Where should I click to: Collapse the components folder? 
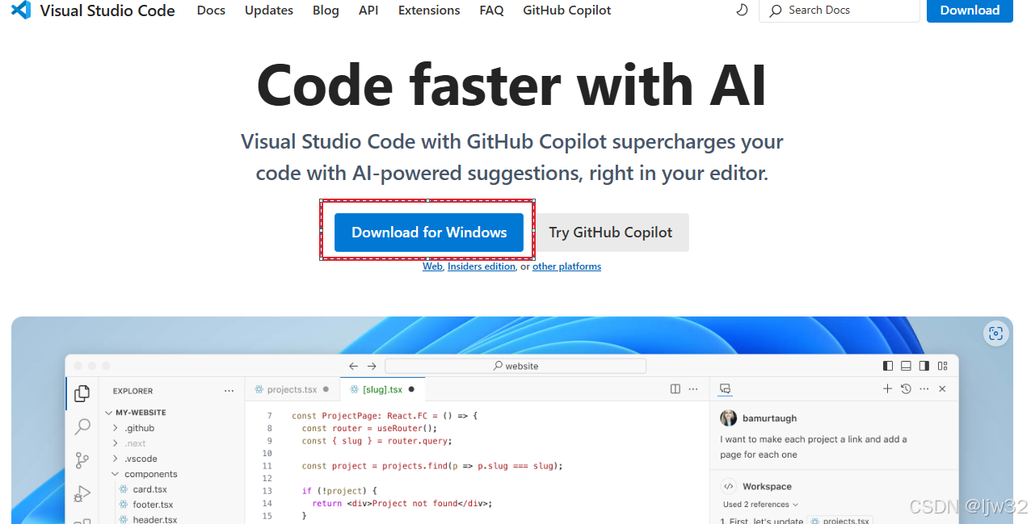[x=116, y=474]
